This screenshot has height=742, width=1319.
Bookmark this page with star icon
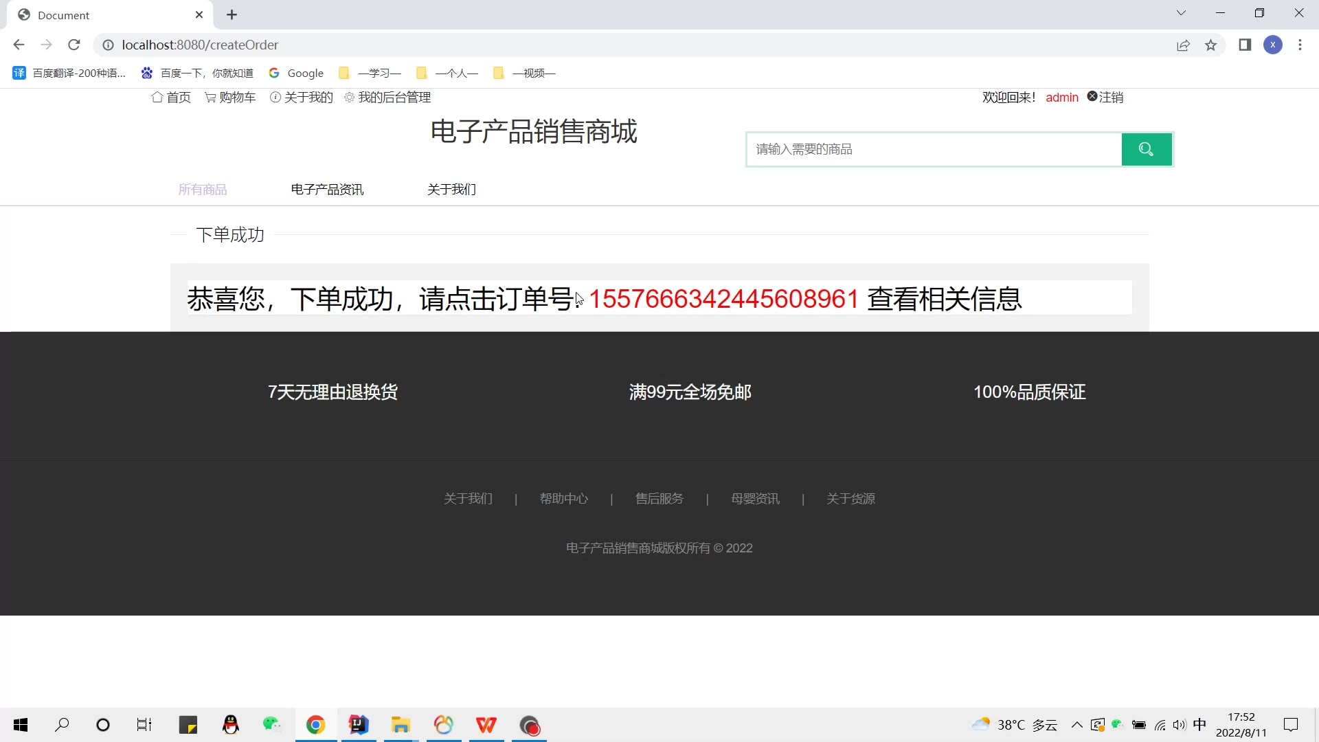[1210, 45]
